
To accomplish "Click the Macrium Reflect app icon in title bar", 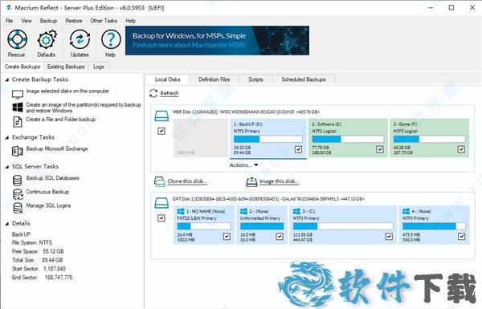I will click(9, 8).
